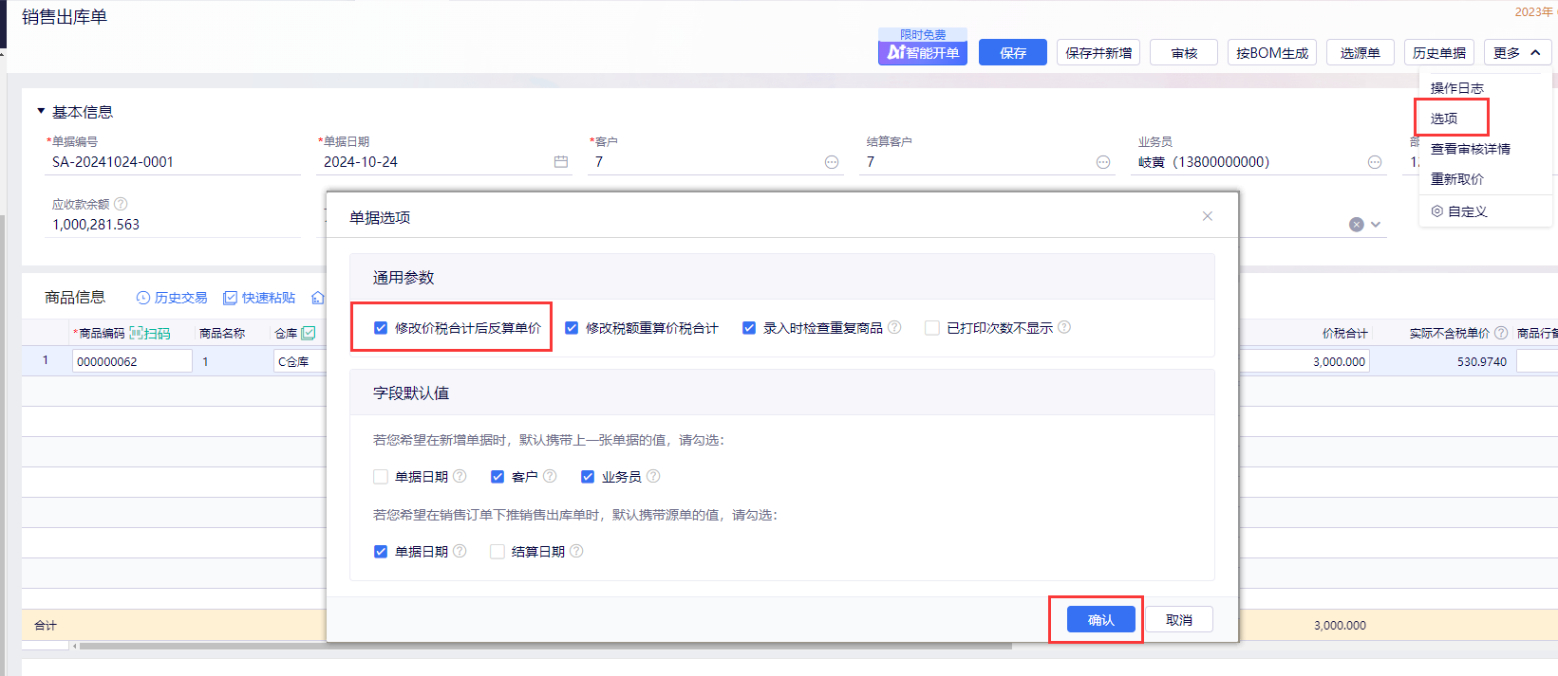Screen dimensions: 1558x676
Task: Uncheck 录入时检查重复商品 checkbox
Action: click(x=749, y=328)
